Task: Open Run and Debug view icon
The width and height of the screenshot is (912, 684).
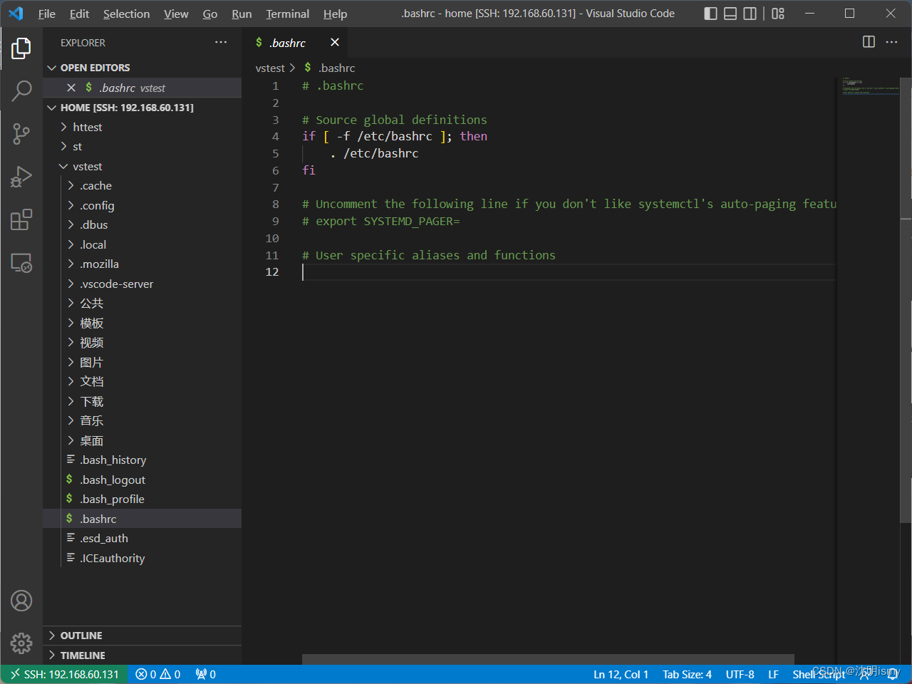Action: [x=21, y=177]
